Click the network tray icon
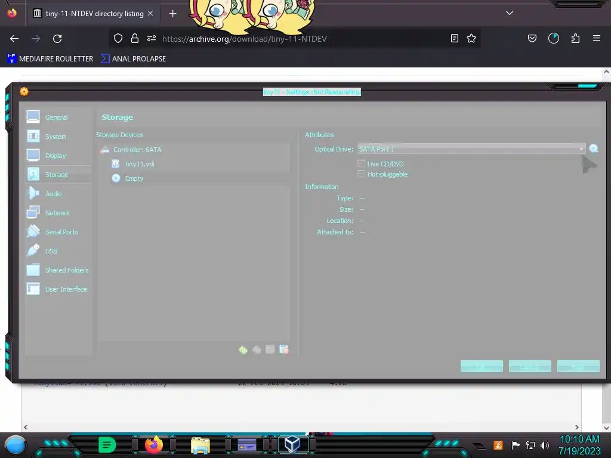This screenshot has width=611, height=458. coord(530,445)
